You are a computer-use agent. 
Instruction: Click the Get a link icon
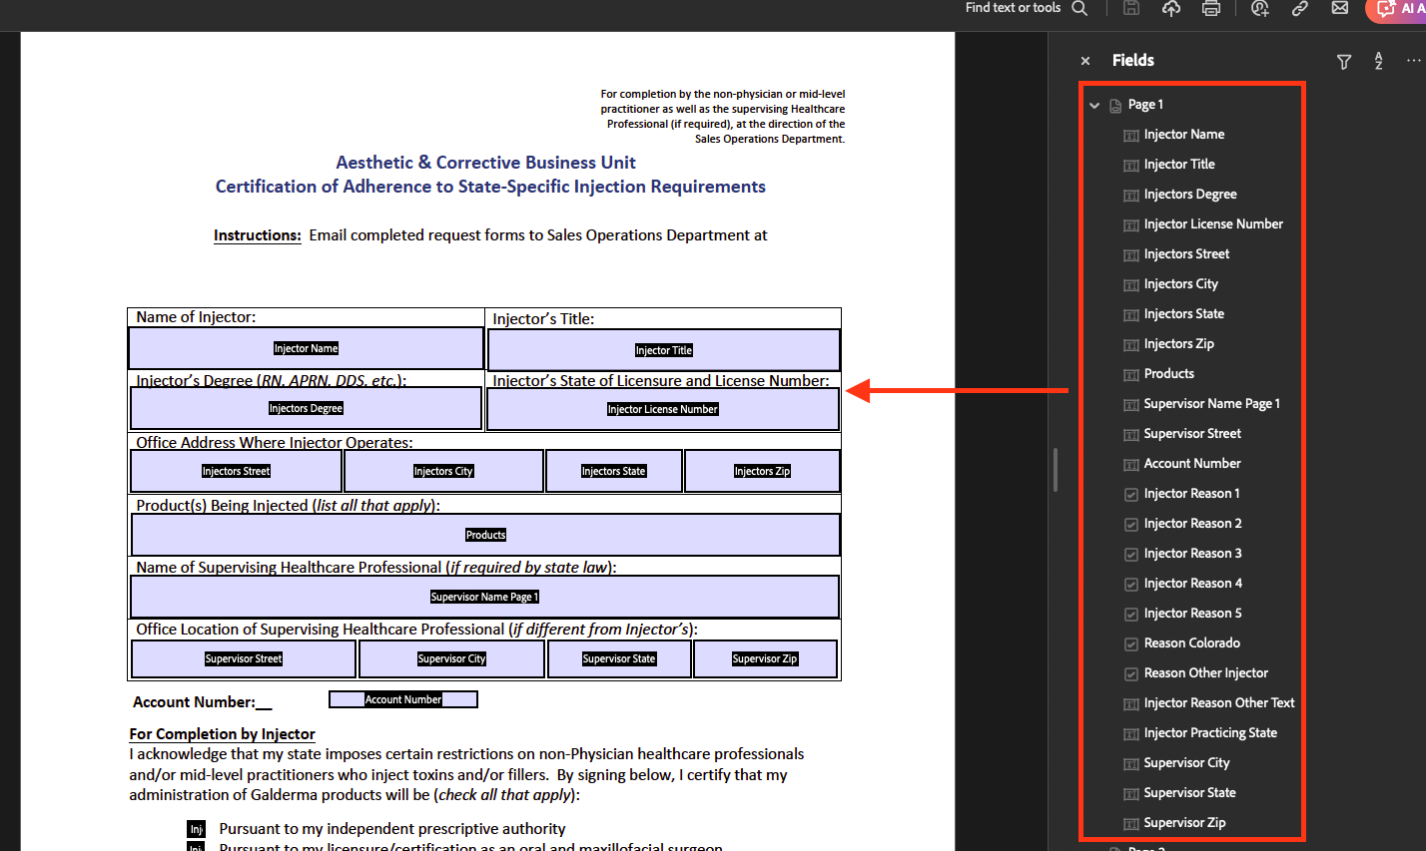click(x=1299, y=8)
